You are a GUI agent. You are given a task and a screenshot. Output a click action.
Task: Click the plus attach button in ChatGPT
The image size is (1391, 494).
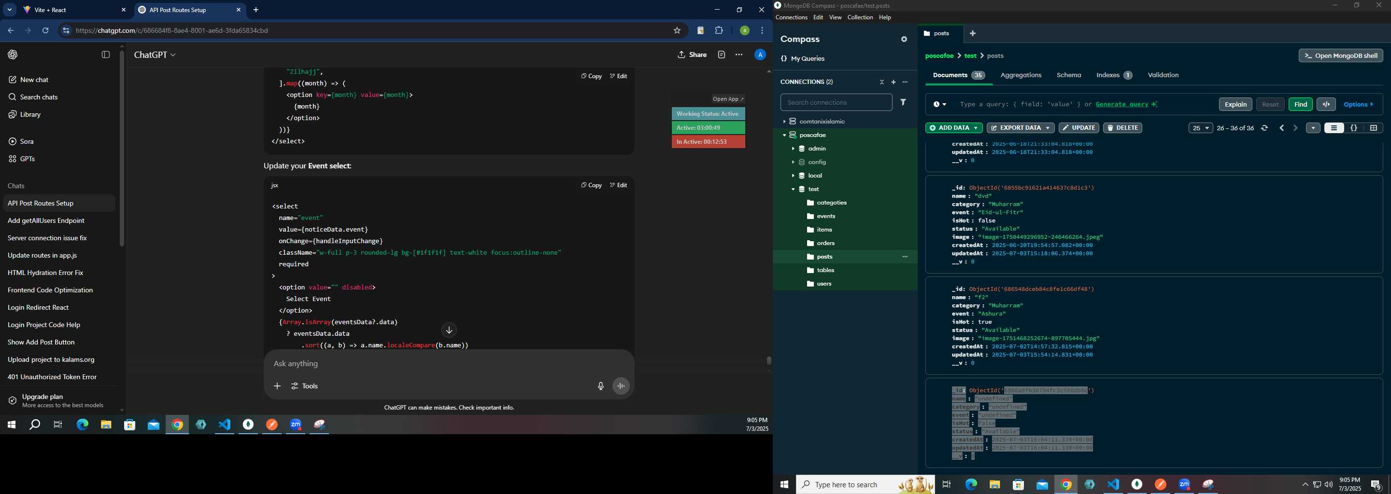pos(277,386)
